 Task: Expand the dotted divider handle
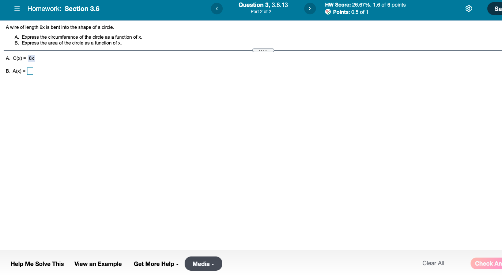tap(263, 50)
